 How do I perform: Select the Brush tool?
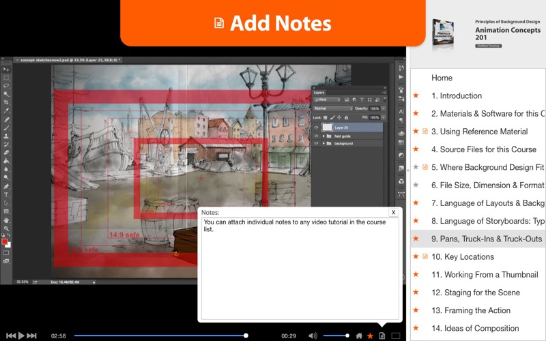coord(6,128)
